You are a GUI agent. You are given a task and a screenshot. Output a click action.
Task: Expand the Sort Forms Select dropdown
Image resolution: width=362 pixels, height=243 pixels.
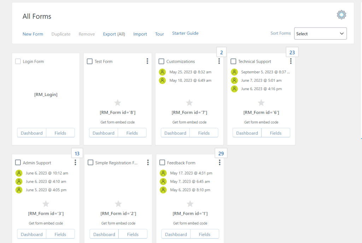(x=320, y=34)
